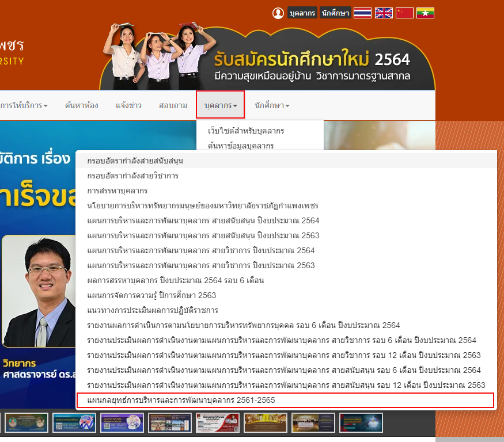Click the second carousel thumbnail with QR code
This screenshot has height=442, width=504.
[x=74, y=422]
